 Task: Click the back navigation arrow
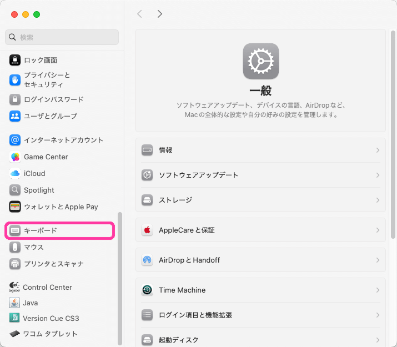tap(139, 14)
